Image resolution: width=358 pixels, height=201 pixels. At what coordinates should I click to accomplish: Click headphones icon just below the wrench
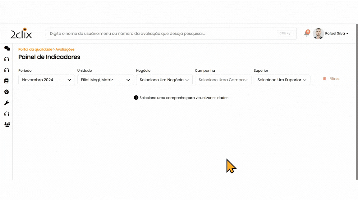click(x=7, y=114)
